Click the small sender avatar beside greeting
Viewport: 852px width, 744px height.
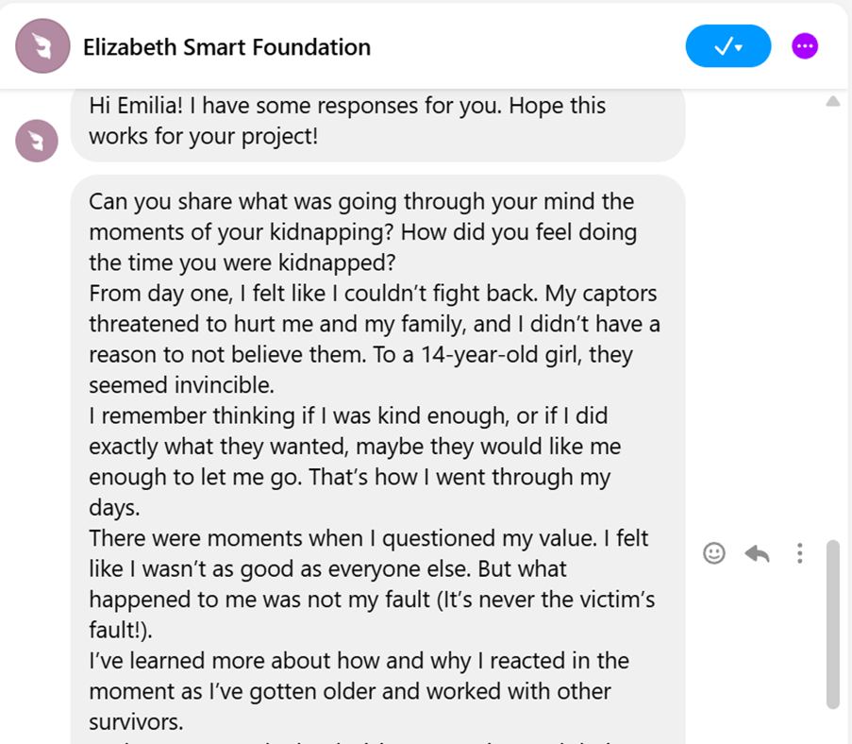[37, 142]
